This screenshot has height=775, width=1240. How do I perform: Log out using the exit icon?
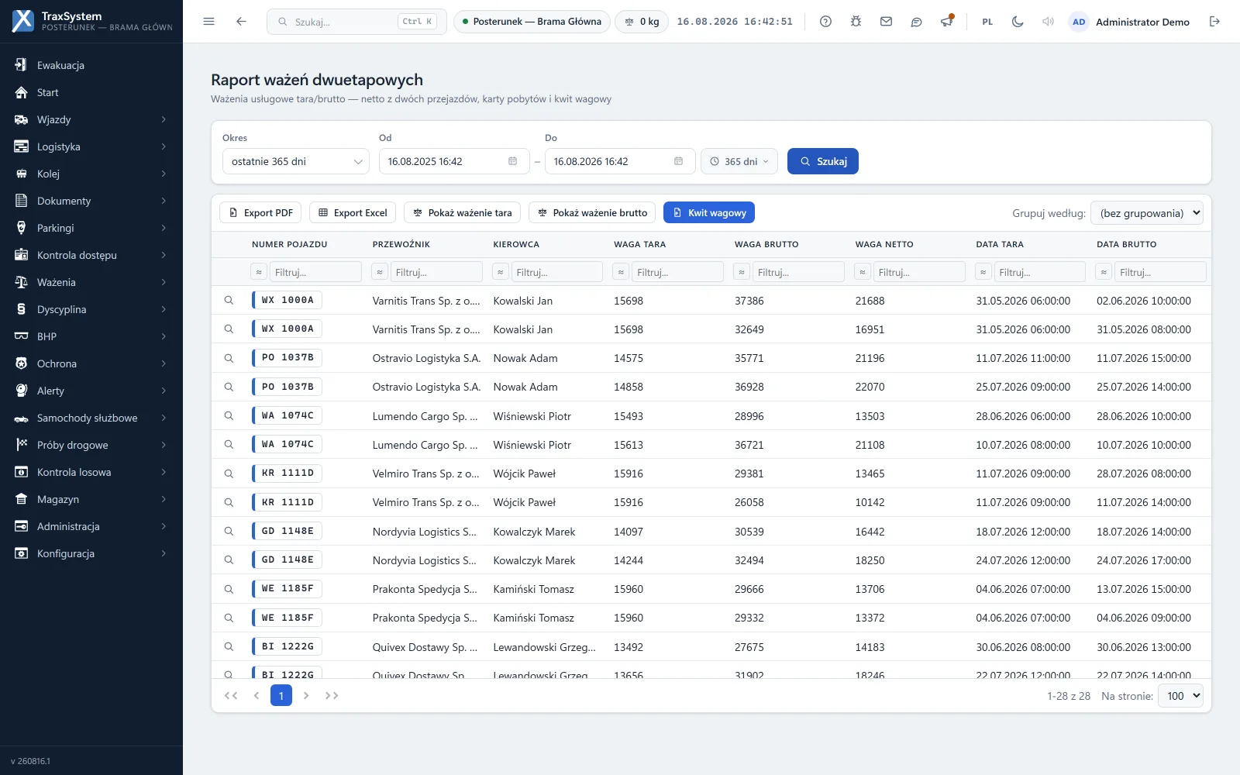pyautogui.click(x=1214, y=22)
